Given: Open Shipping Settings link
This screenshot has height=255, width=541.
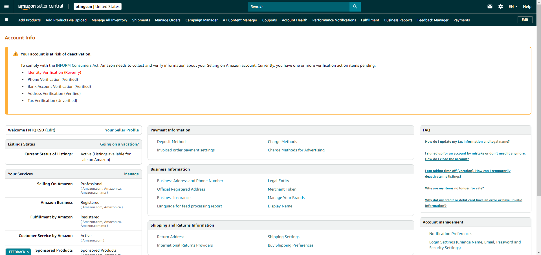Looking at the screenshot, I should 283,237.
